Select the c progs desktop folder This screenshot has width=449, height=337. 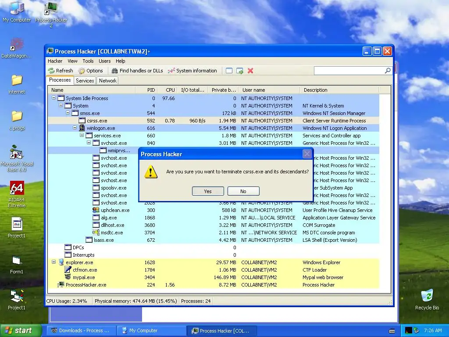(x=17, y=120)
